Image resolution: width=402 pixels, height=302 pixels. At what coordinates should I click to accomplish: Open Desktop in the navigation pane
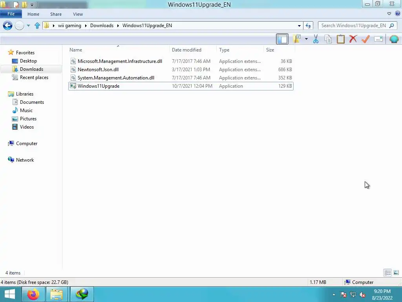pyautogui.click(x=28, y=61)
